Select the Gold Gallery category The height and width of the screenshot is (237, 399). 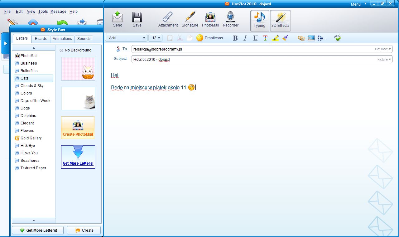click(x=33, y=138)
